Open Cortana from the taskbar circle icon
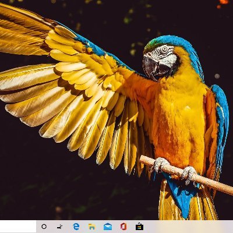This screenshot has width=233, height=233. coord(44,227)
